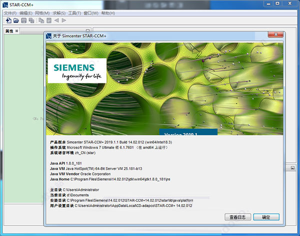The width and height of the screenshot is (300, 236).
Task: Open the 文件(F) menu
Action: point(10,13)
